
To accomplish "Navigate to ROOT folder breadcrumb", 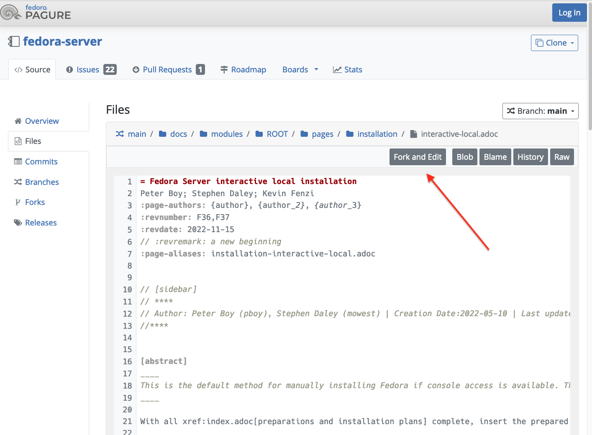I will pyautogui.click(x=277, y=134).
